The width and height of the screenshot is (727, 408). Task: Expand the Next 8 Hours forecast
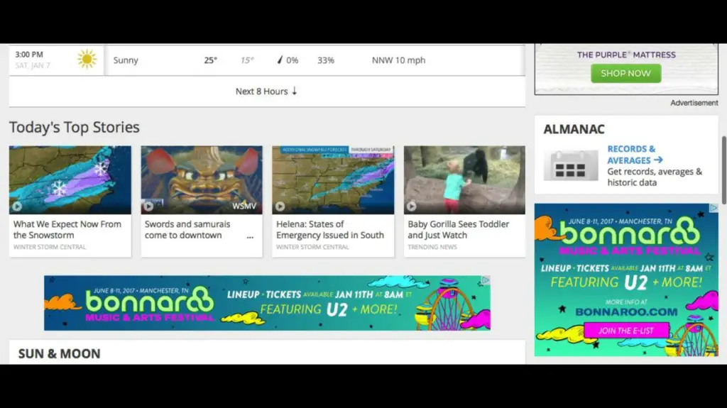coord(266,92)
